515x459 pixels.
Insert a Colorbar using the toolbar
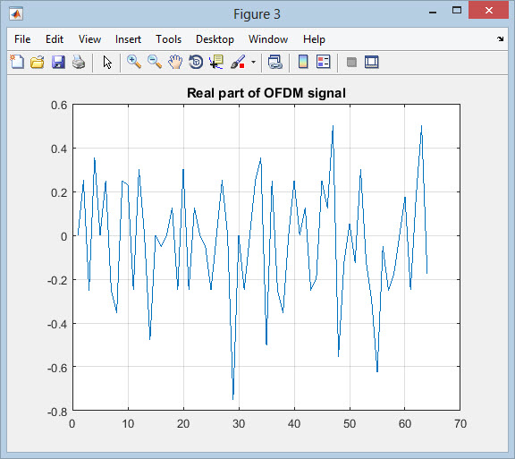[x=303, y=62]
